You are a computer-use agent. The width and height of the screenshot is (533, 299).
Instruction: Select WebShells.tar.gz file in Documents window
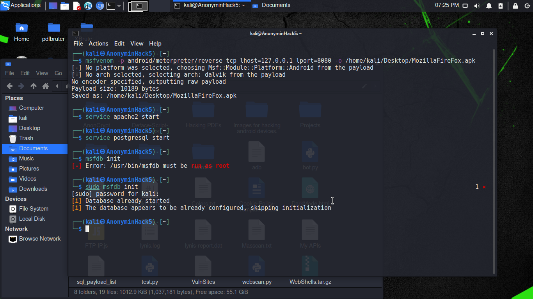310,282
